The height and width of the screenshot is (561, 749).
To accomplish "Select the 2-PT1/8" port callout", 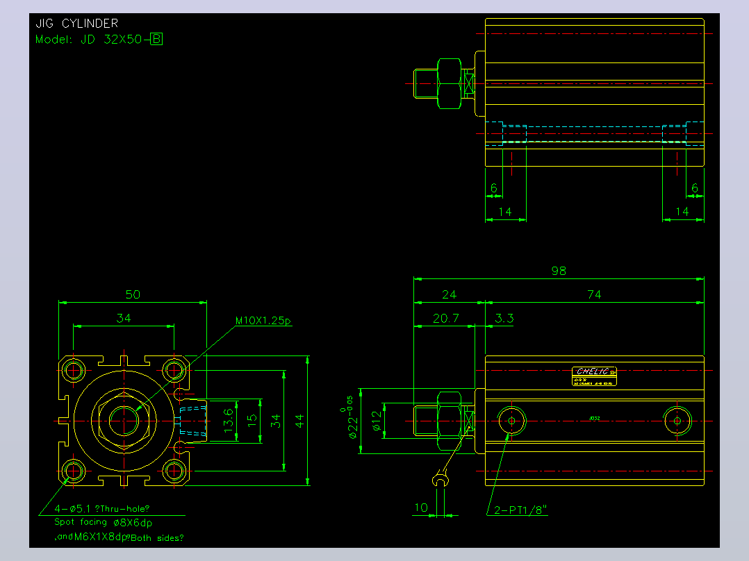I will 520,510.
